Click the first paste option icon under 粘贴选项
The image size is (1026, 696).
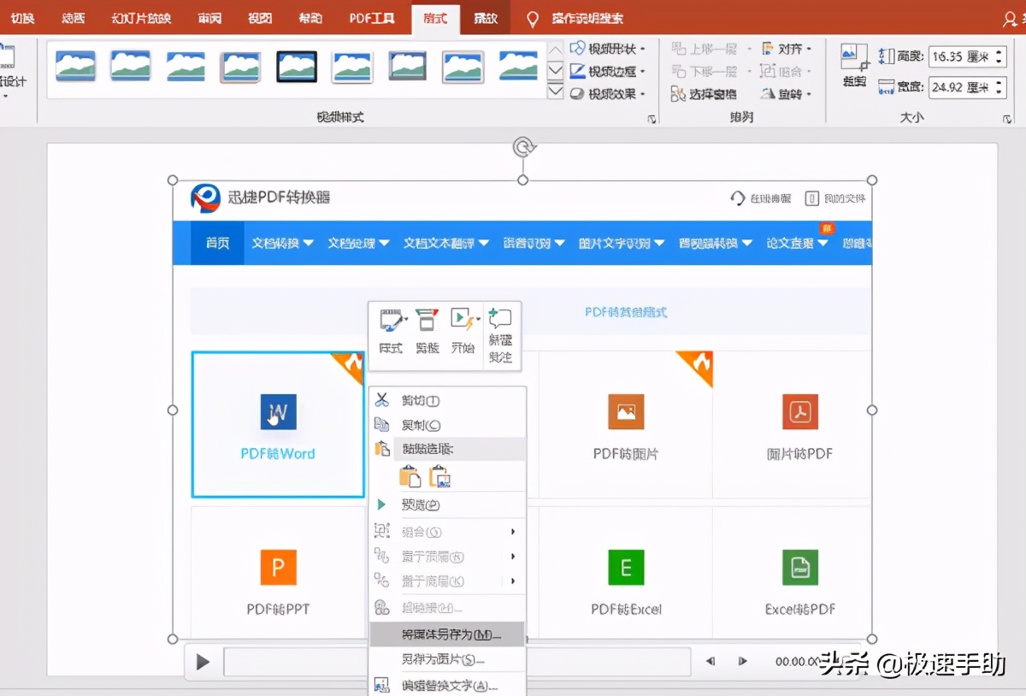410,477
